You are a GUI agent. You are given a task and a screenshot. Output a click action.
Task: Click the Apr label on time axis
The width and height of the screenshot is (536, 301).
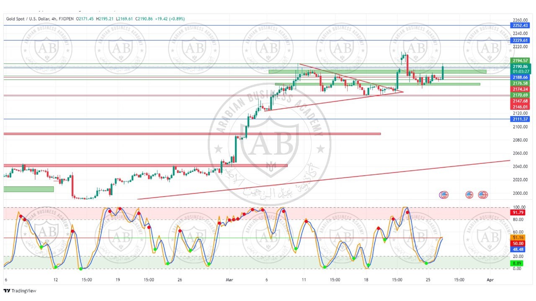click(x=490, y=280)
